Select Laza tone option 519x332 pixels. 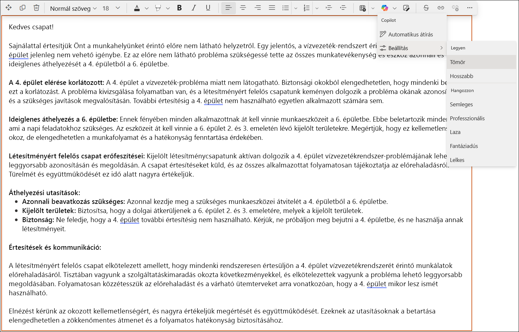coord(482,132)
